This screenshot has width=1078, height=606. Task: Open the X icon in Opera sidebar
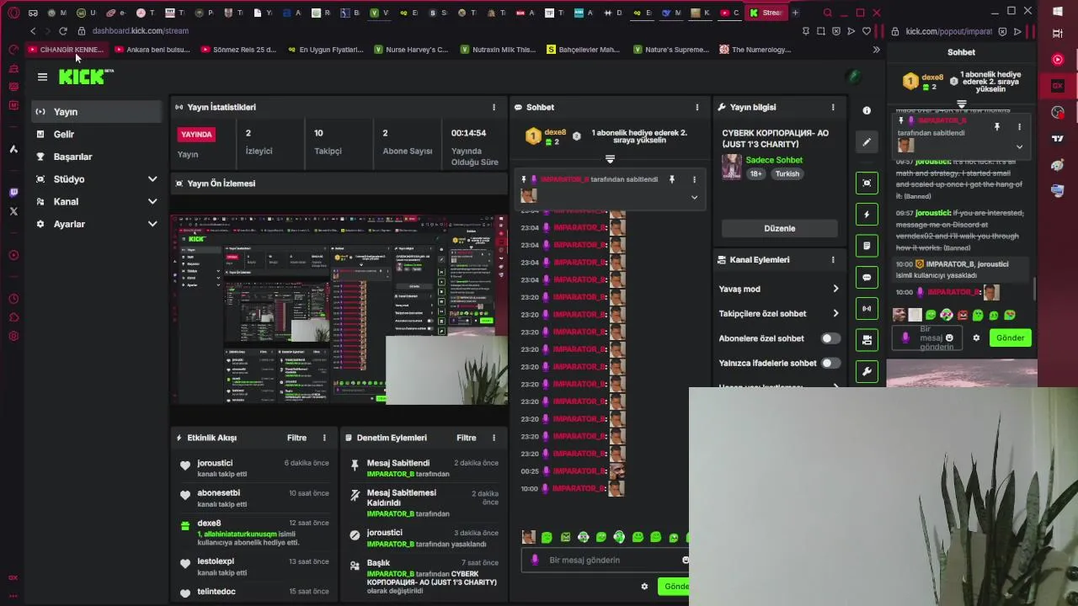13,211
